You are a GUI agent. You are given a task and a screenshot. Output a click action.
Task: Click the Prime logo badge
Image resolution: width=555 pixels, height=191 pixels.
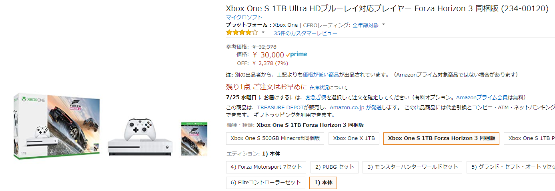point(297,55)
